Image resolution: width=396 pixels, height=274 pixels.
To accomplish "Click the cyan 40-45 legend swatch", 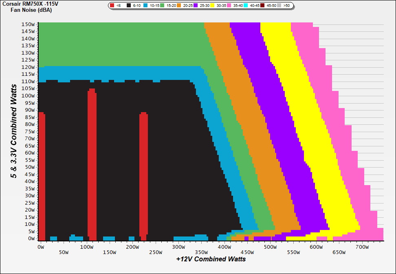I will click(246, 6).
